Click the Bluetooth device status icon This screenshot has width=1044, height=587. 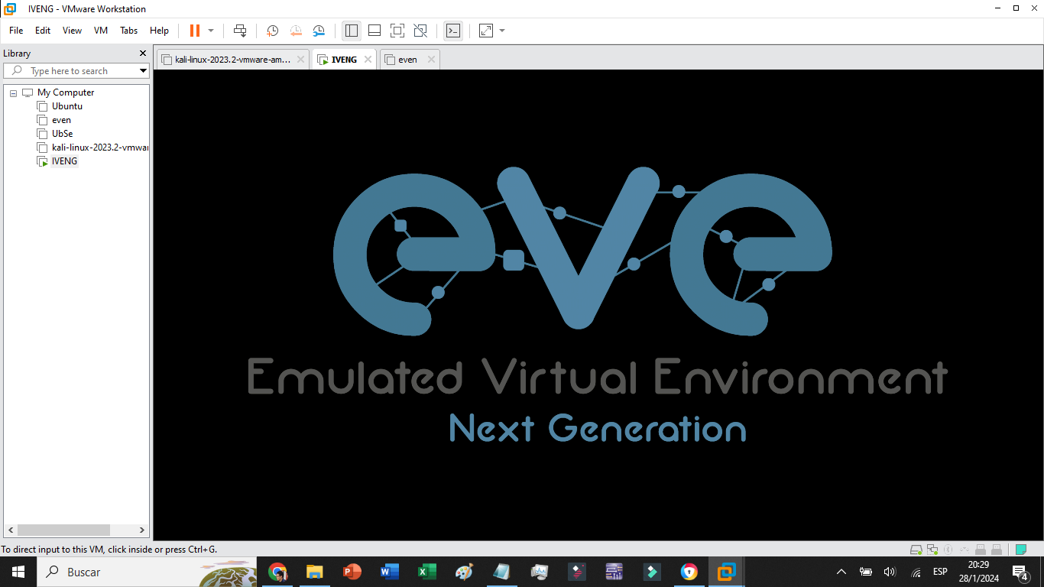(948, 550)
